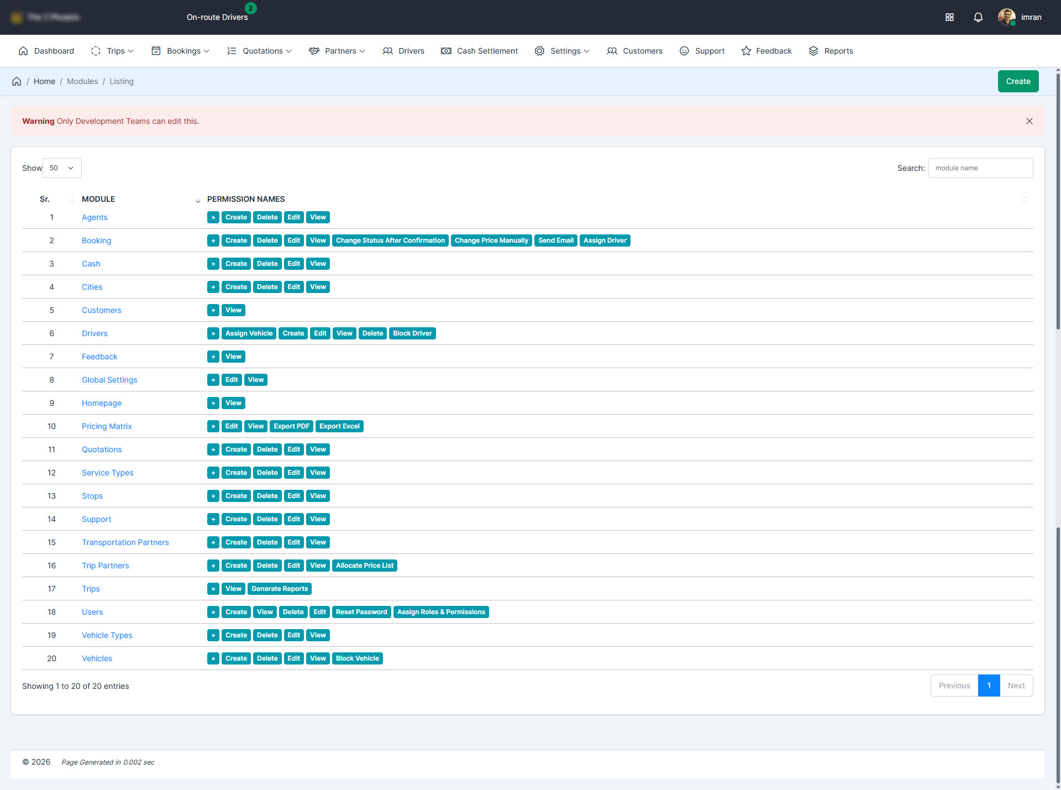1061x790 pixels.
Task: Open the Transportation Partners module link
Action: click(x=125, y=542)
